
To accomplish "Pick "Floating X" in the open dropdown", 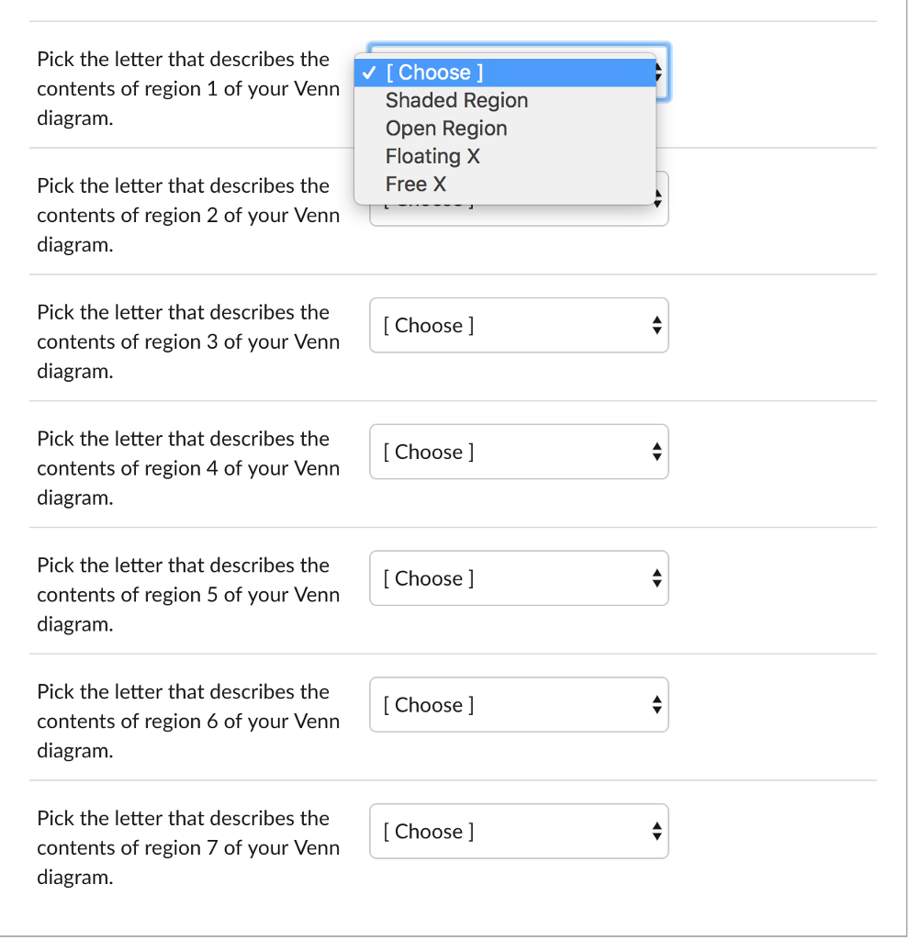I will pyautogui.click(x=432, y=156).
